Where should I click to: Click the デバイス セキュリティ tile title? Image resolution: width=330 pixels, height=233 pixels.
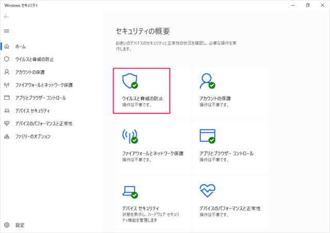coord(141,208)
